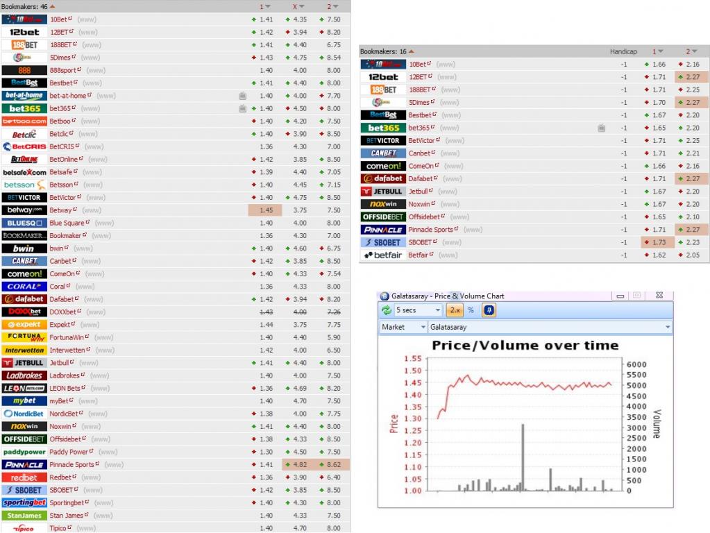Click the betfair logo in handicap table
This screenshot has height=533, width=710.
pyautogui.click(x=383, y=255)
